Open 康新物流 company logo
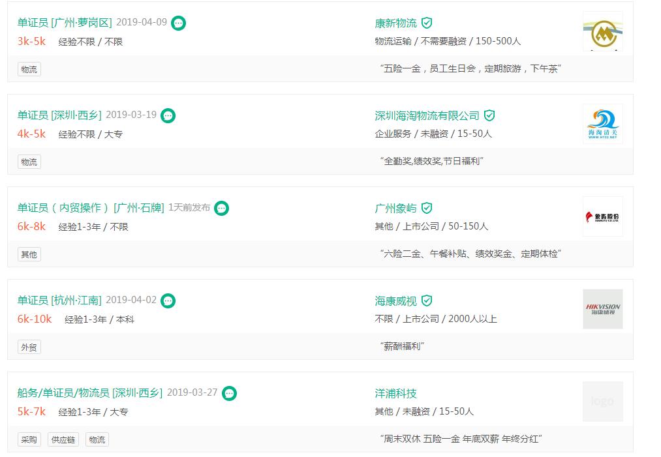 [602, 32]
